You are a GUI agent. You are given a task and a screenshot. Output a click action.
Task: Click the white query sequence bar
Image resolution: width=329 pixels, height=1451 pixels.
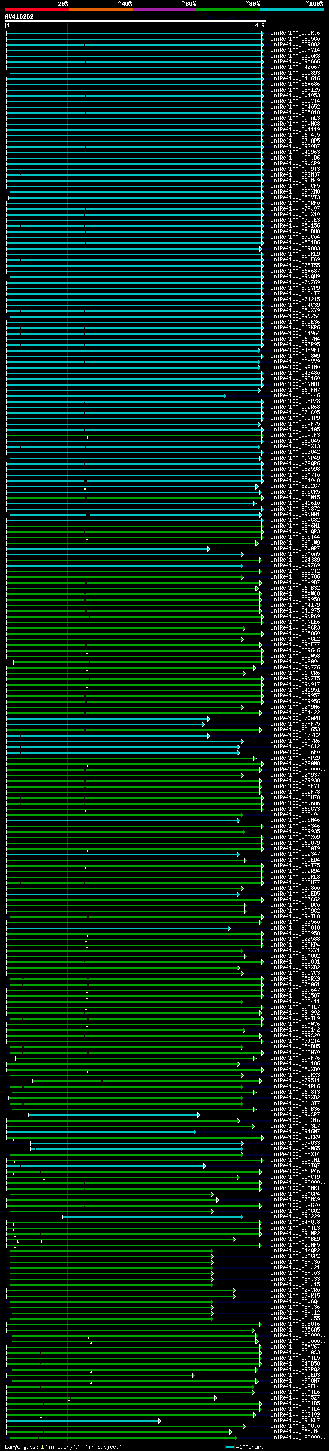pos(136,21)
